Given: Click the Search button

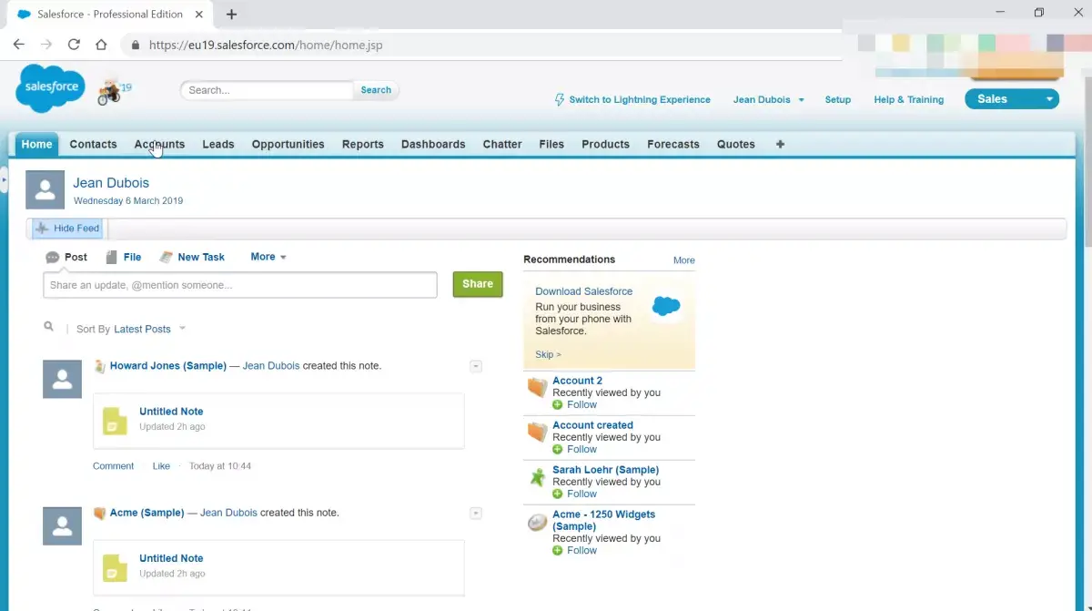Looking at the screenshot, I should (376, 90).
